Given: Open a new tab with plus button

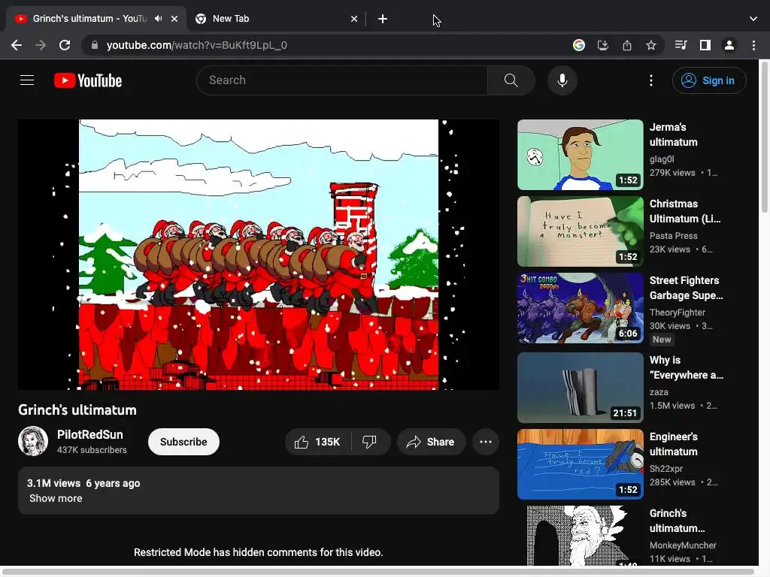Looking at the screenshot, I should click(383, 19).
